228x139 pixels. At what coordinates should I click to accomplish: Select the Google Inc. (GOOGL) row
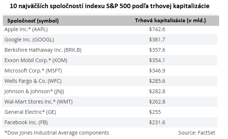pyautogui.click(x=110, y=40)
